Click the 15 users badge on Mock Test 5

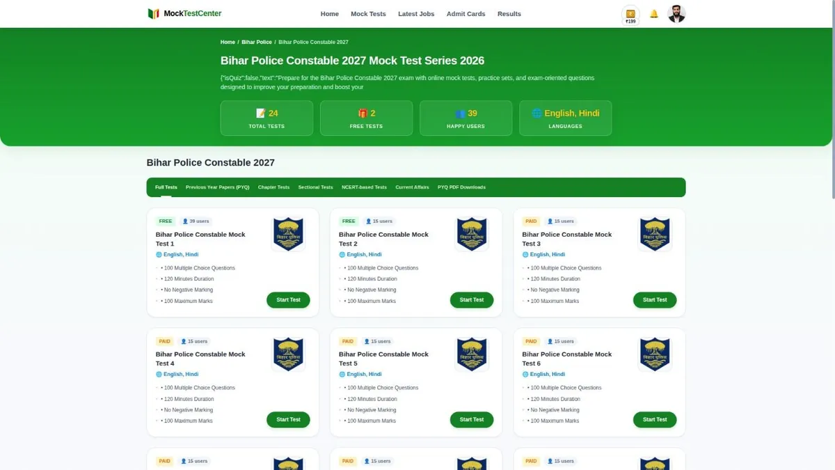pos(378,341)
